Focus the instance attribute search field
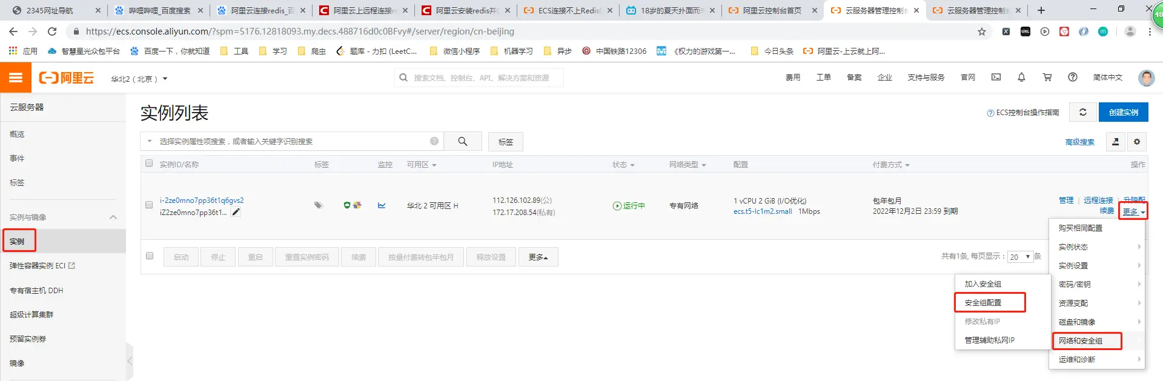 click(291, 141)
